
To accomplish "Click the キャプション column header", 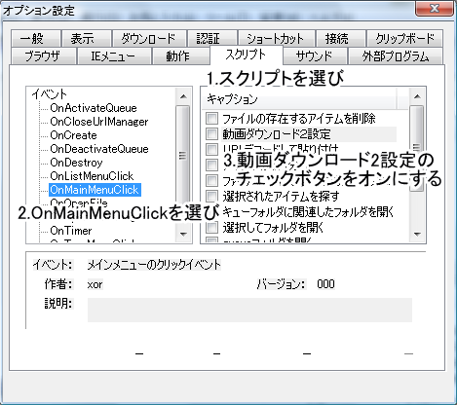I will tap(299, 99).
